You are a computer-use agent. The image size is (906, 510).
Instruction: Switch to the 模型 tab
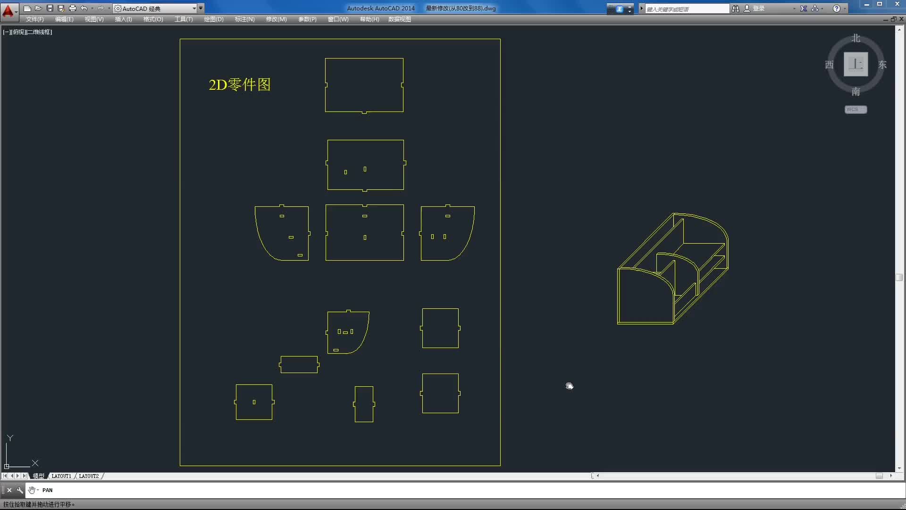point(39,475)
